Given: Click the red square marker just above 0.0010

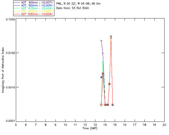Looking at the screenshot, I should point(109,84).
